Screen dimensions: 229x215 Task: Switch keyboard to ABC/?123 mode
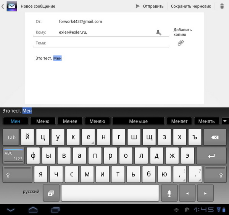(13, 156)
